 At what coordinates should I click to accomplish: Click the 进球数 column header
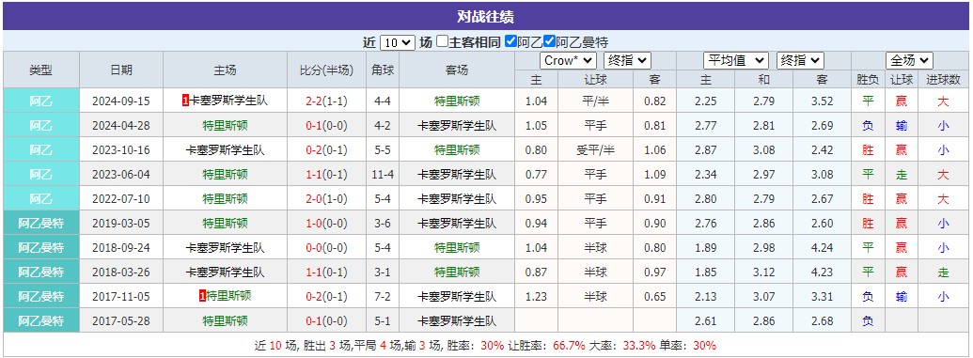point(943,80)
